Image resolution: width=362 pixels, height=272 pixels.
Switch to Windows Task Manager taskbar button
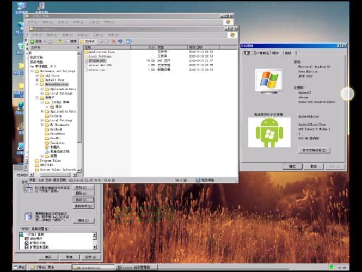pyautogui.click(x=136, y=268)
